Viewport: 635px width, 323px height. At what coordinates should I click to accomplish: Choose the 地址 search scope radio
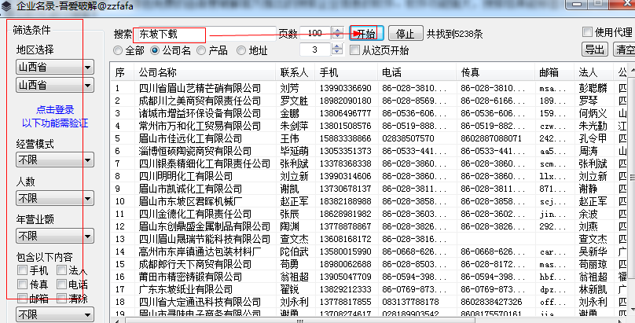point(241,50)
